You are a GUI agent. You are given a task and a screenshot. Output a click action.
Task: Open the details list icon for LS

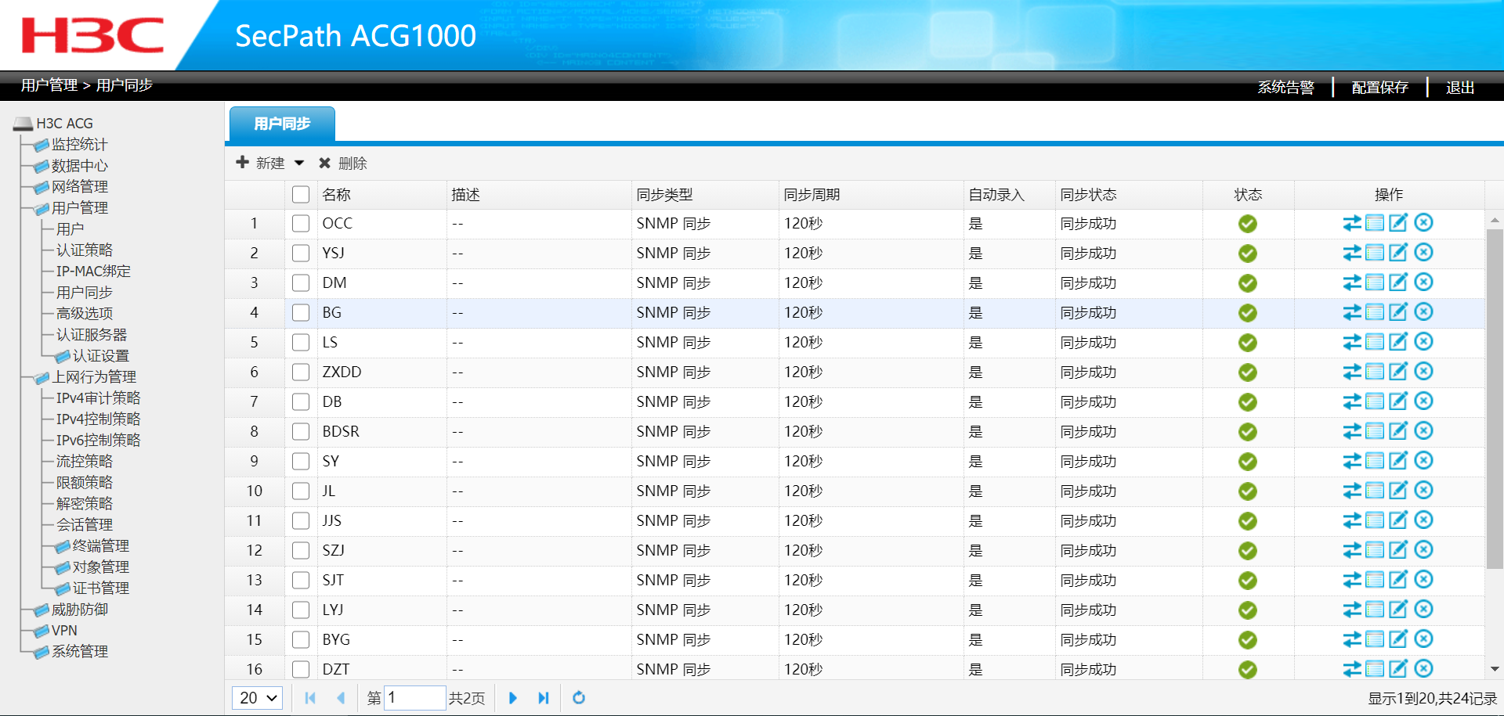(1375, 342)
